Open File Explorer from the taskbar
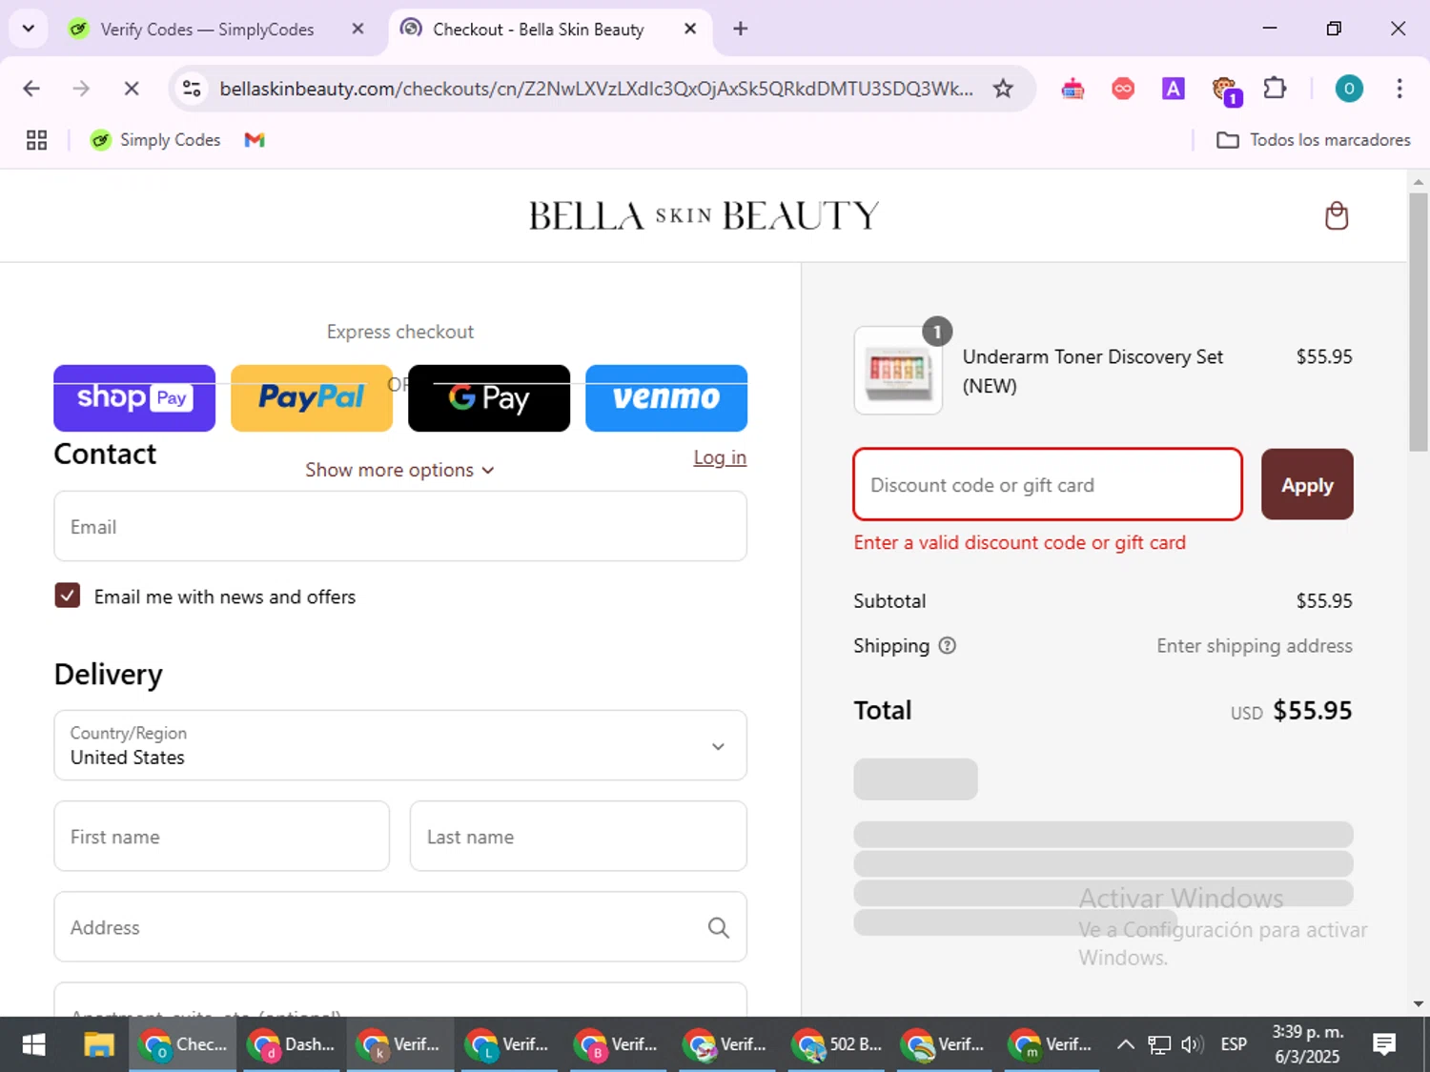Viewport: 1430px width, 1072px height. pyautogui.click(x=99, y=1045)
